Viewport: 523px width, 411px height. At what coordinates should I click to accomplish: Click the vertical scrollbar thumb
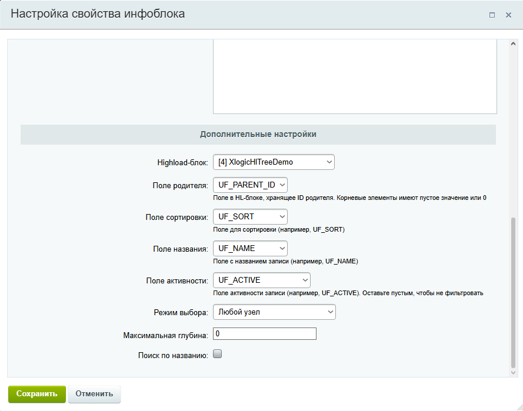coord(514,292)
